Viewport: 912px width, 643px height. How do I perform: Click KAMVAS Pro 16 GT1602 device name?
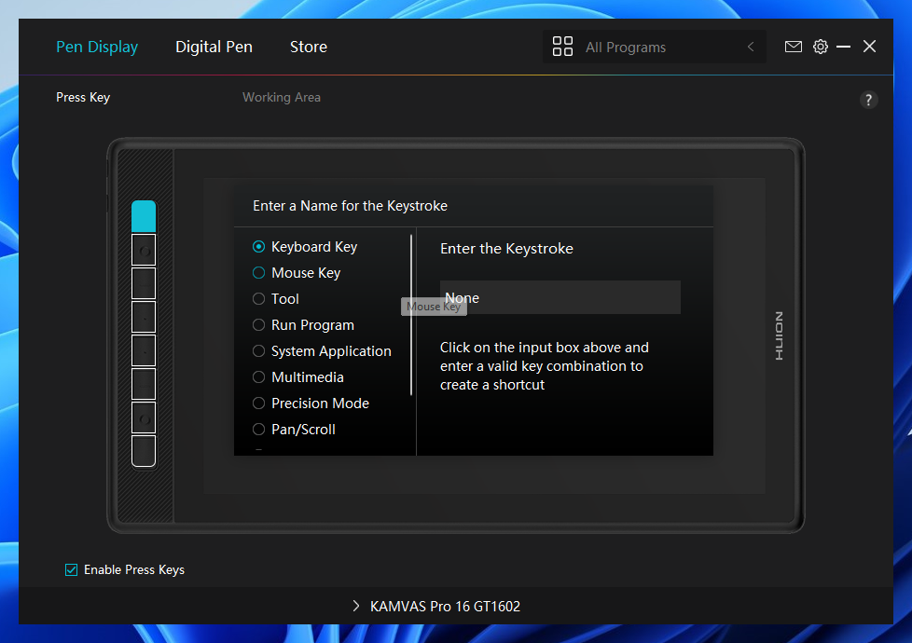(x=445, y=606)
